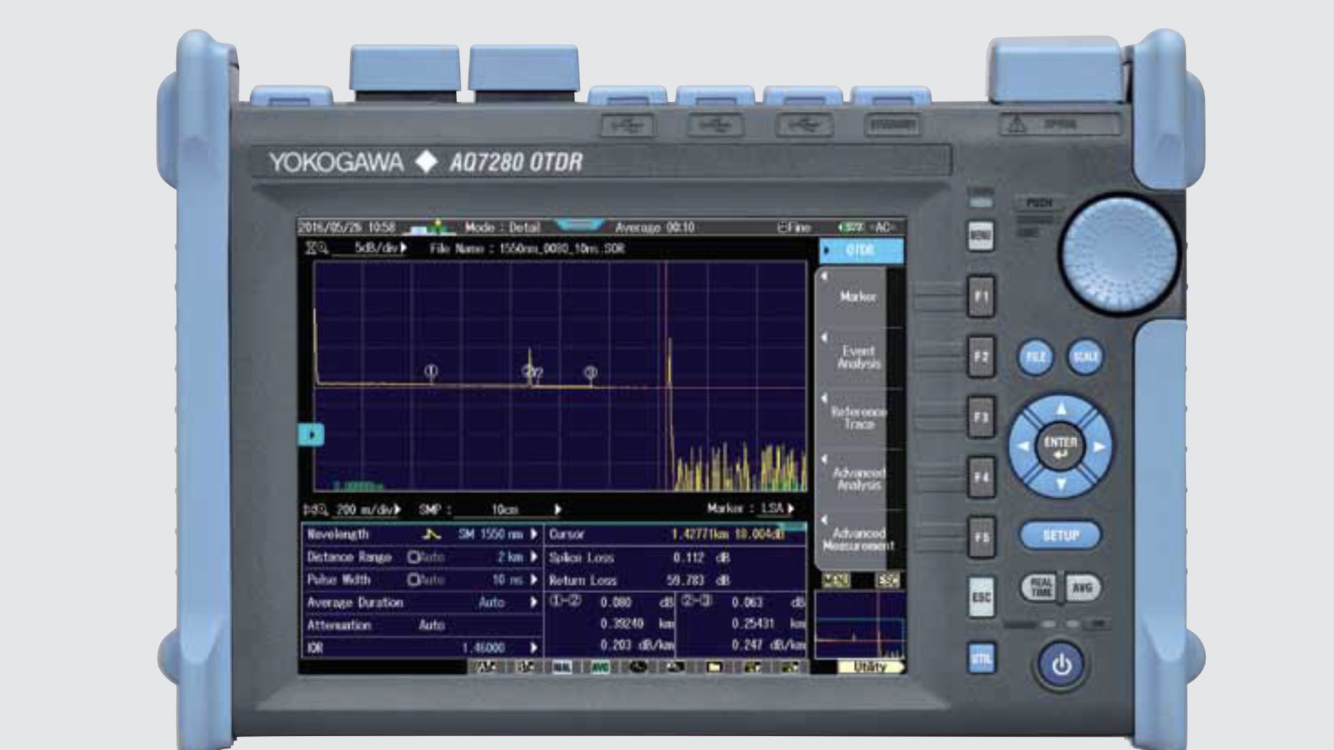This screenshot has width=1334, height=750.
Task: Hit the hardware ESC key
Action: [x=981, y=597]
